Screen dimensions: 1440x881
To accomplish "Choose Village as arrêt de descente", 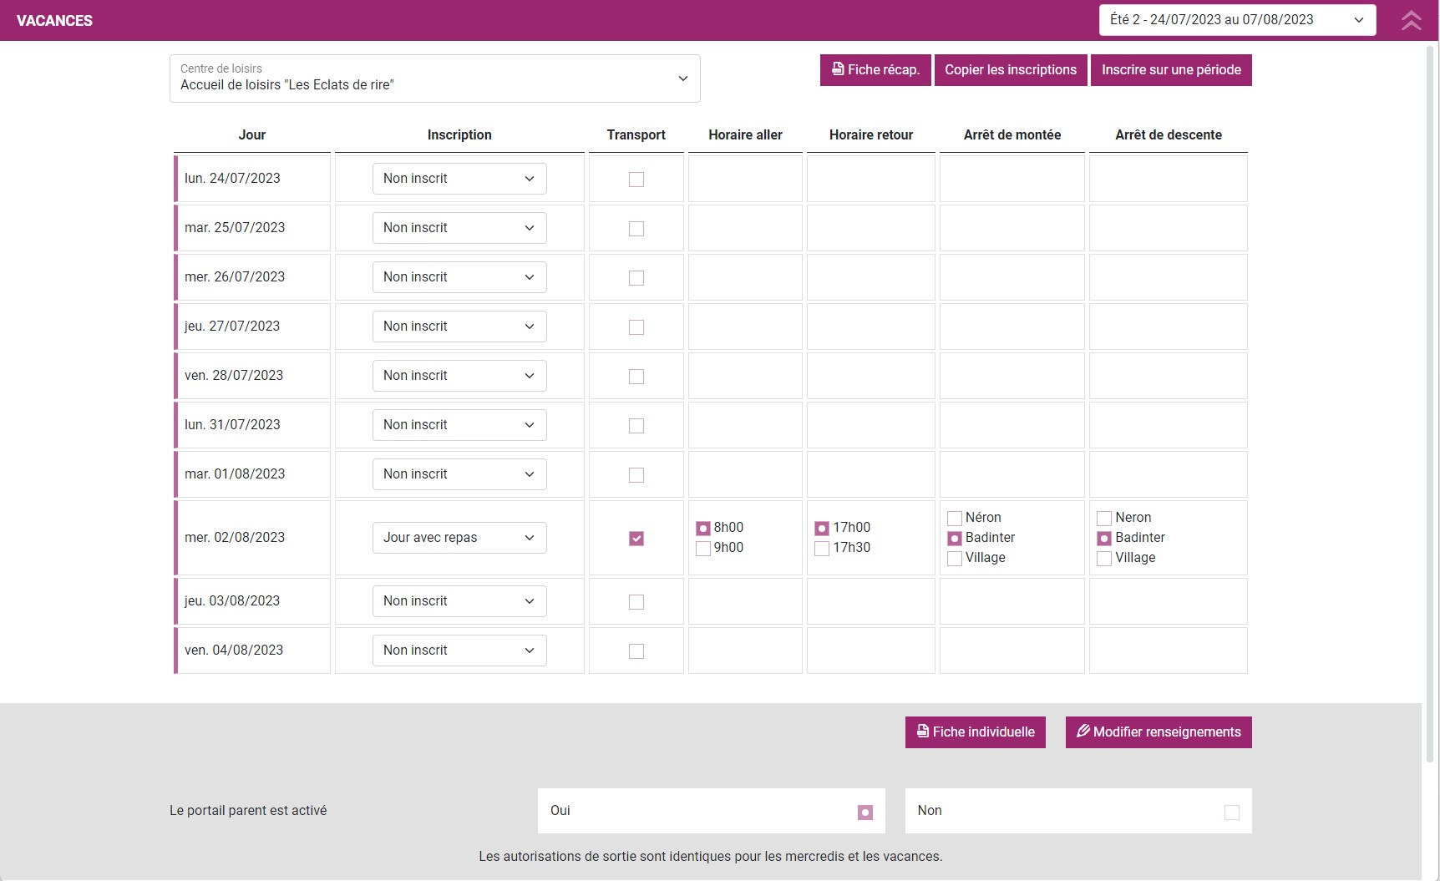I will tap(1104, 559).
